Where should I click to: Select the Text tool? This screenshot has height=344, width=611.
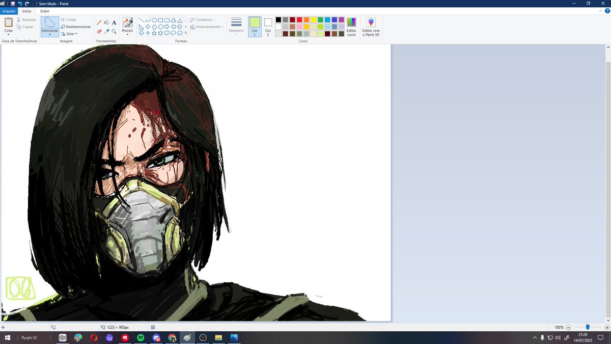tap(114, 22)
